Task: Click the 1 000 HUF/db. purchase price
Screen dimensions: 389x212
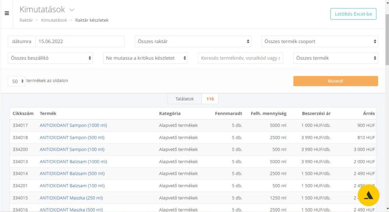Action: click(x=316, y=125)
